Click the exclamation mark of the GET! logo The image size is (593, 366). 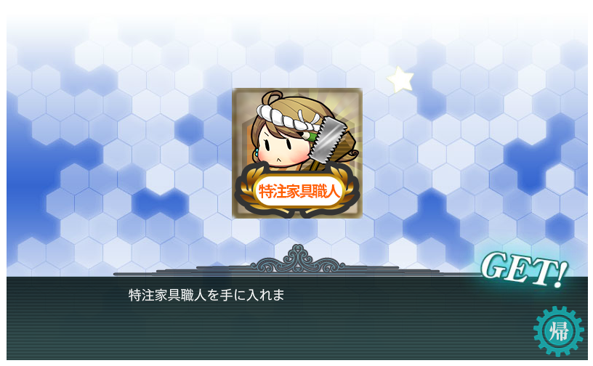[560, 274]
